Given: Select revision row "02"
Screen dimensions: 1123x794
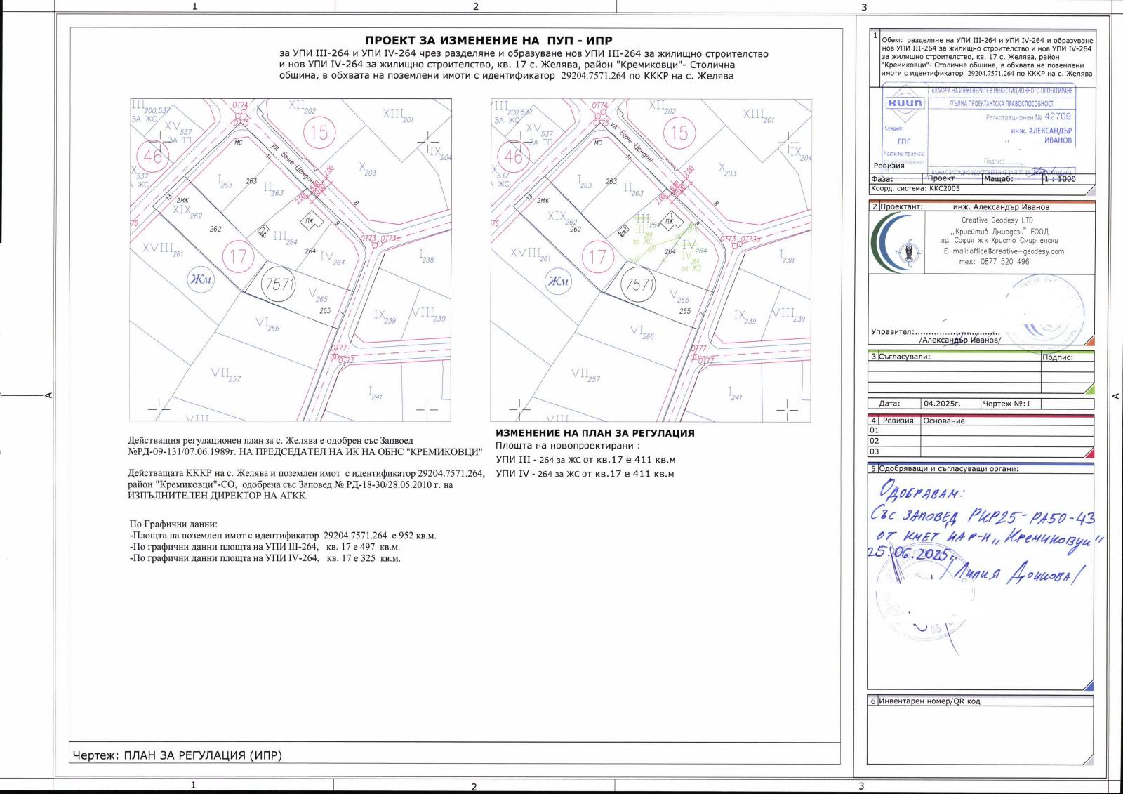Looking at the screenshot, I should [x=981, y=441].
